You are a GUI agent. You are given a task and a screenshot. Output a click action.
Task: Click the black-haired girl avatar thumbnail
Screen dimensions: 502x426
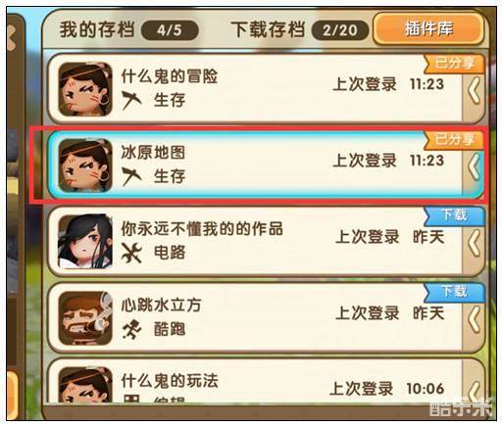[x=85, y=241]
